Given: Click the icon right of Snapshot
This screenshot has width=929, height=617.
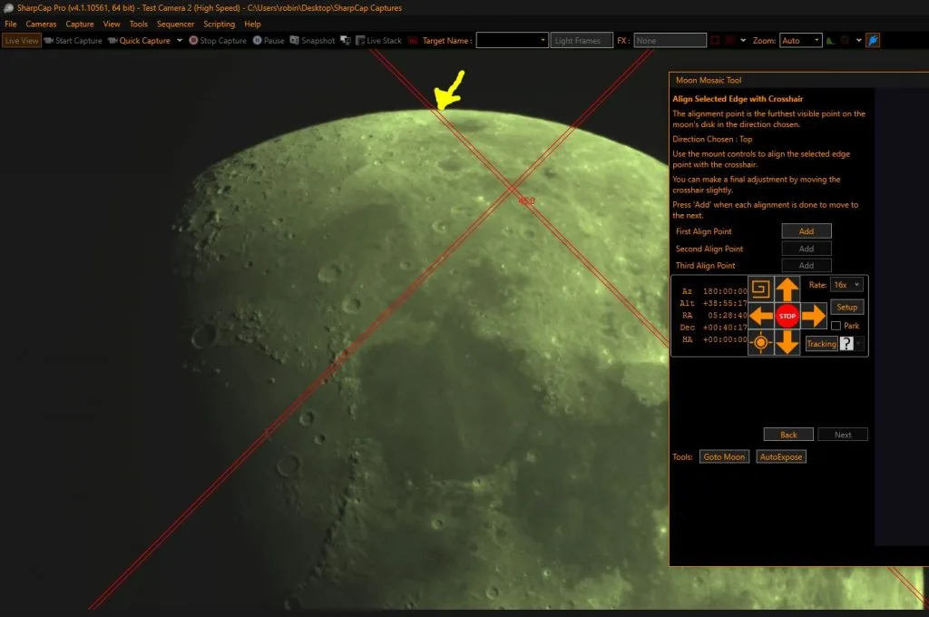Looking at the screenshot, I should tap(346, 40).
